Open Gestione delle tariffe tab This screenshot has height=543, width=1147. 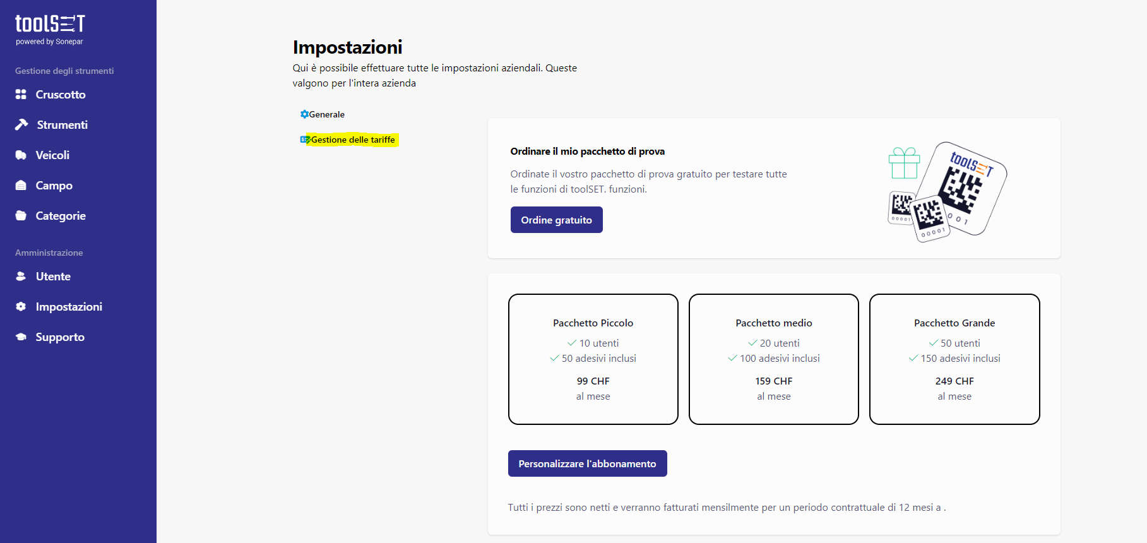(348, 140)
